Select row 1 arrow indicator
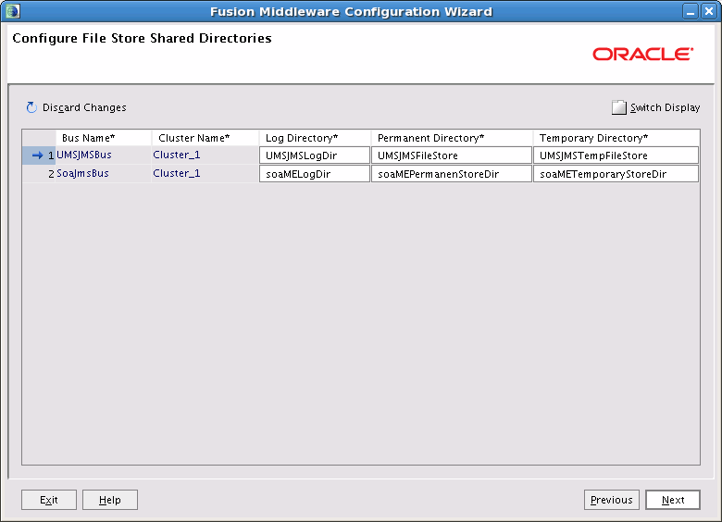722x522 pixels. pos(38,155)
